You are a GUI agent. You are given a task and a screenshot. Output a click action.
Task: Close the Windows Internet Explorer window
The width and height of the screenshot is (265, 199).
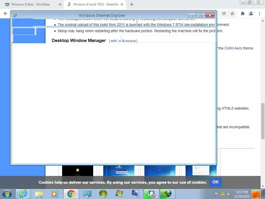point(210,15)
